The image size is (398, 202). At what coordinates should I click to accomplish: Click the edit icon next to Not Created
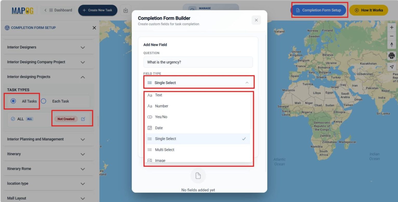83,119
